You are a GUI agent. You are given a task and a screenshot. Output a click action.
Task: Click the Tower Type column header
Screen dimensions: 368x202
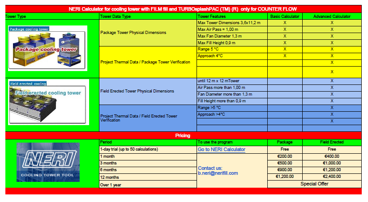tap(52, 17)
